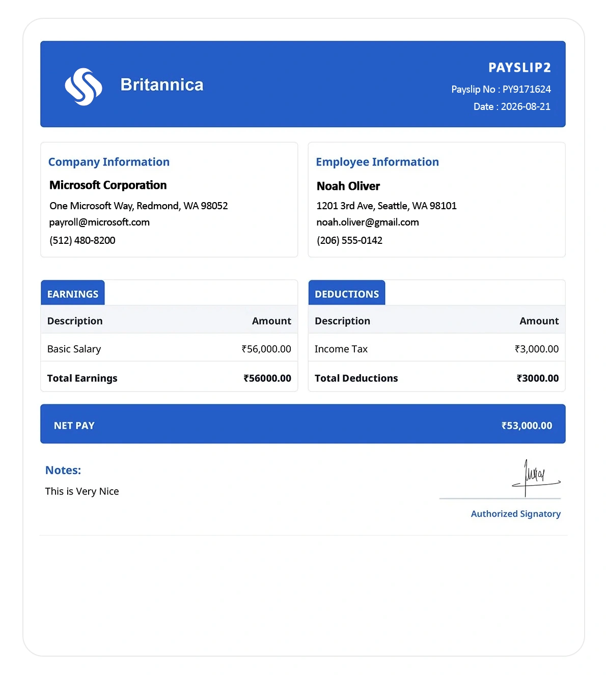Click the Earnings Description column header
This screenshot has width=606, height=675.
(75, 321)
